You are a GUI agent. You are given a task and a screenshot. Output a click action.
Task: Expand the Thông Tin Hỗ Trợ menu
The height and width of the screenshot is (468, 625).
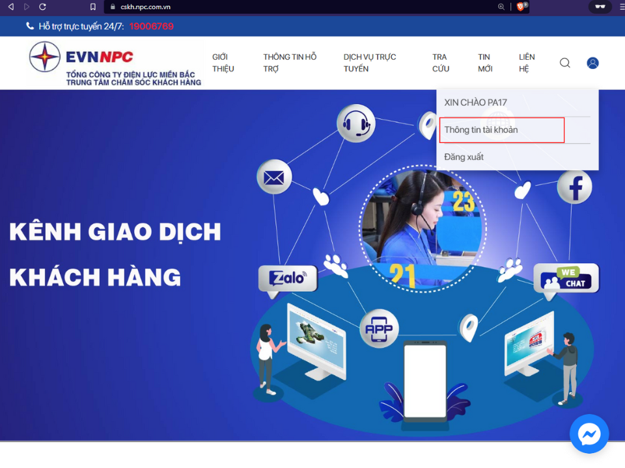[290, 63]
